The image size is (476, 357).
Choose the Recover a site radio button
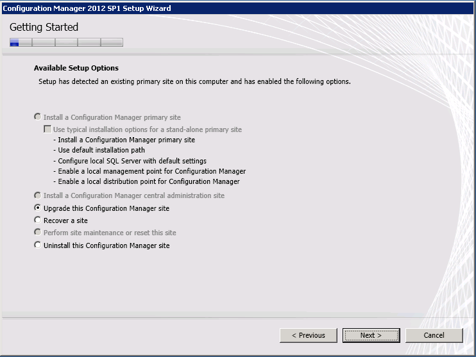38,220
